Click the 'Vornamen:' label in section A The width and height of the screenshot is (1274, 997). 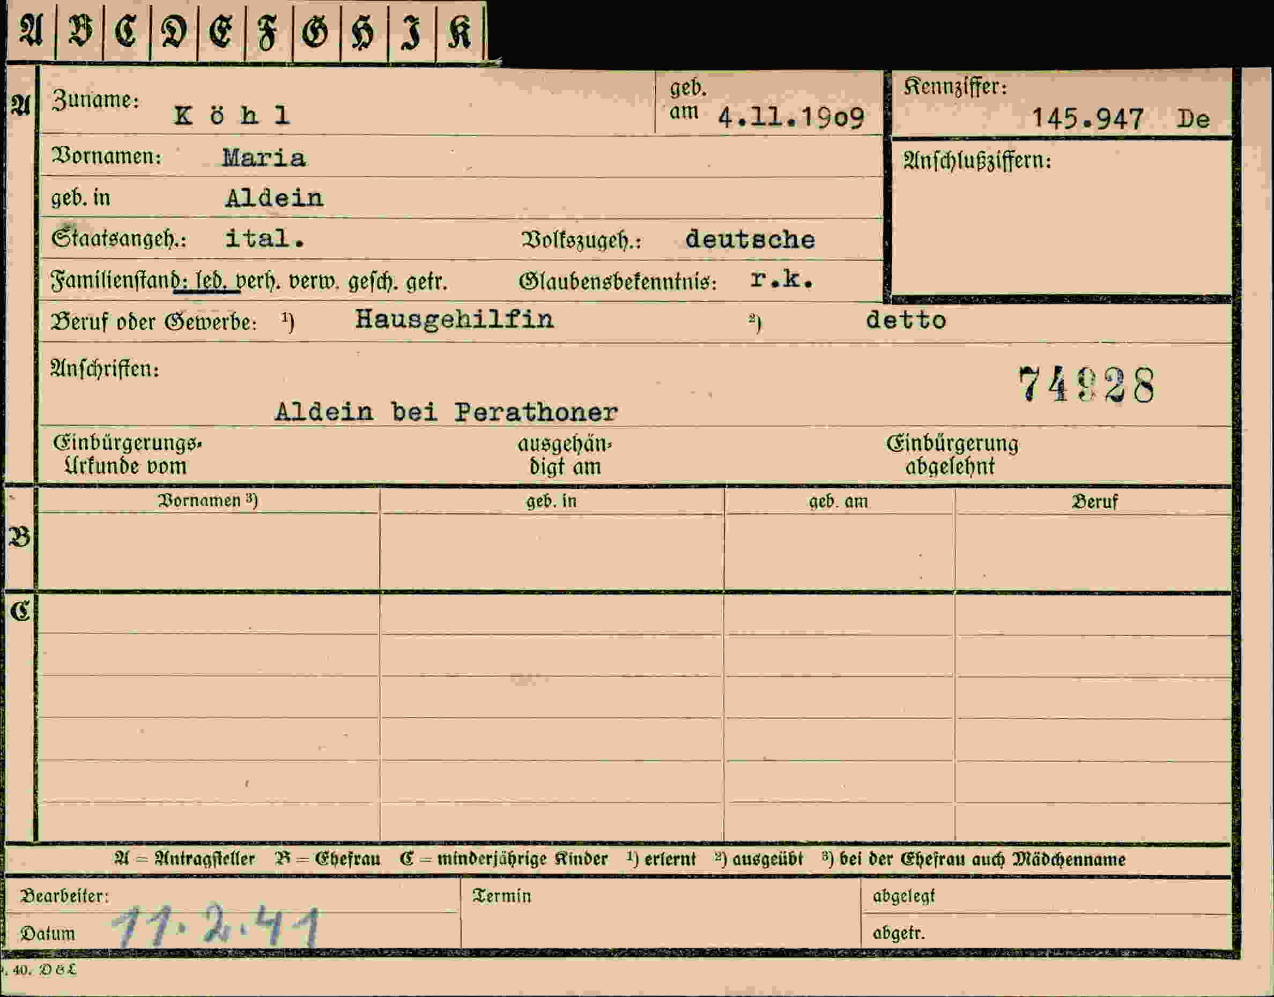[106, 157]
